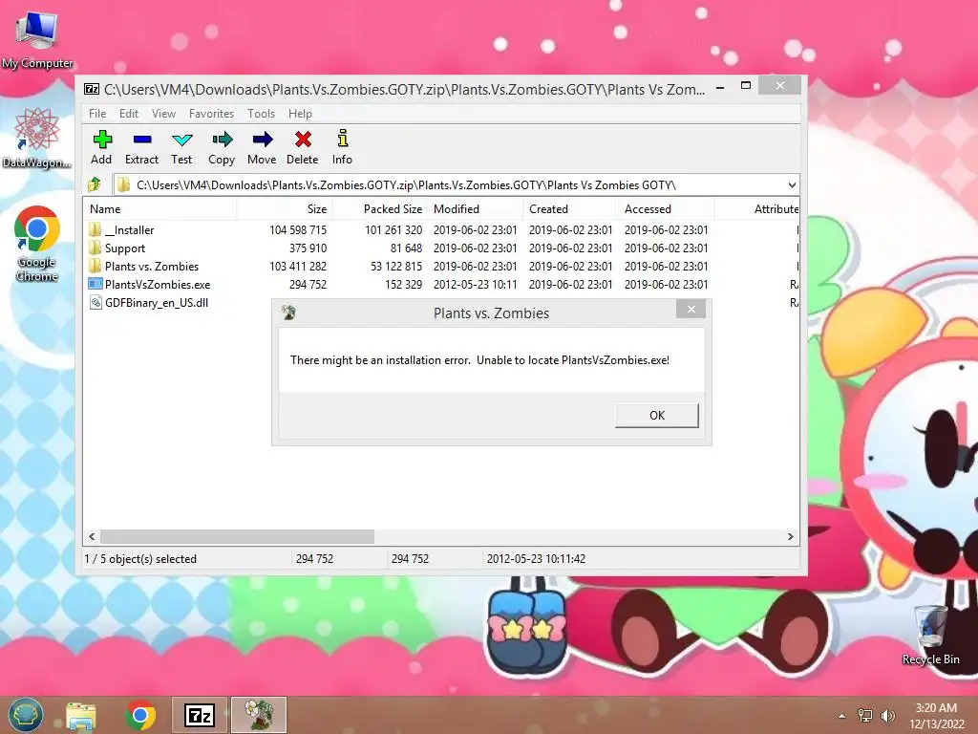Open My Computer desktop icon
This screenshot has height=734, width=978.
[x=37, y=38]
